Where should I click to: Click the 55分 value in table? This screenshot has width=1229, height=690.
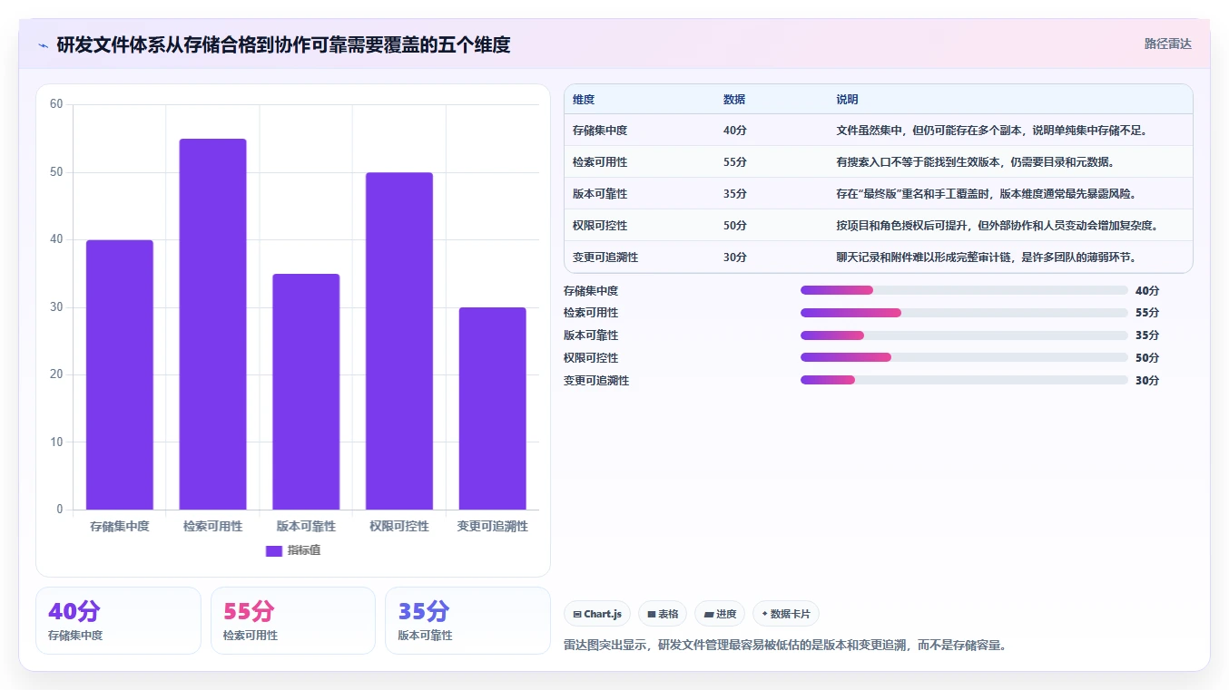click(735, 162)
